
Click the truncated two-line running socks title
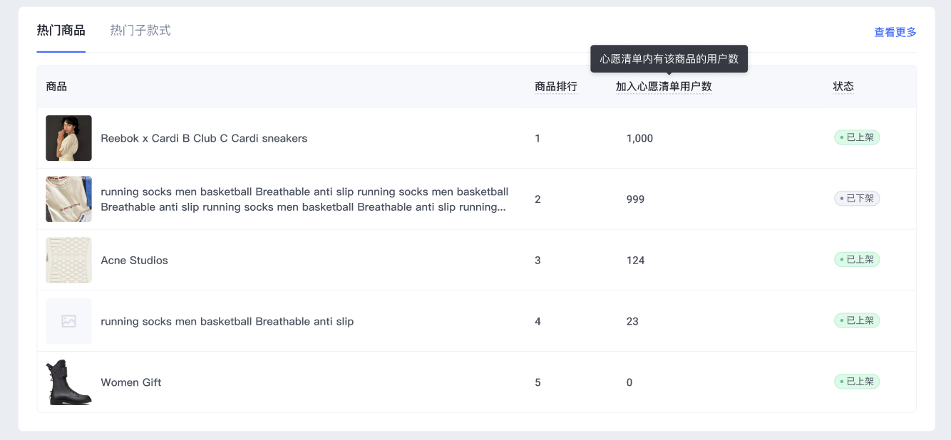(304, 199)
